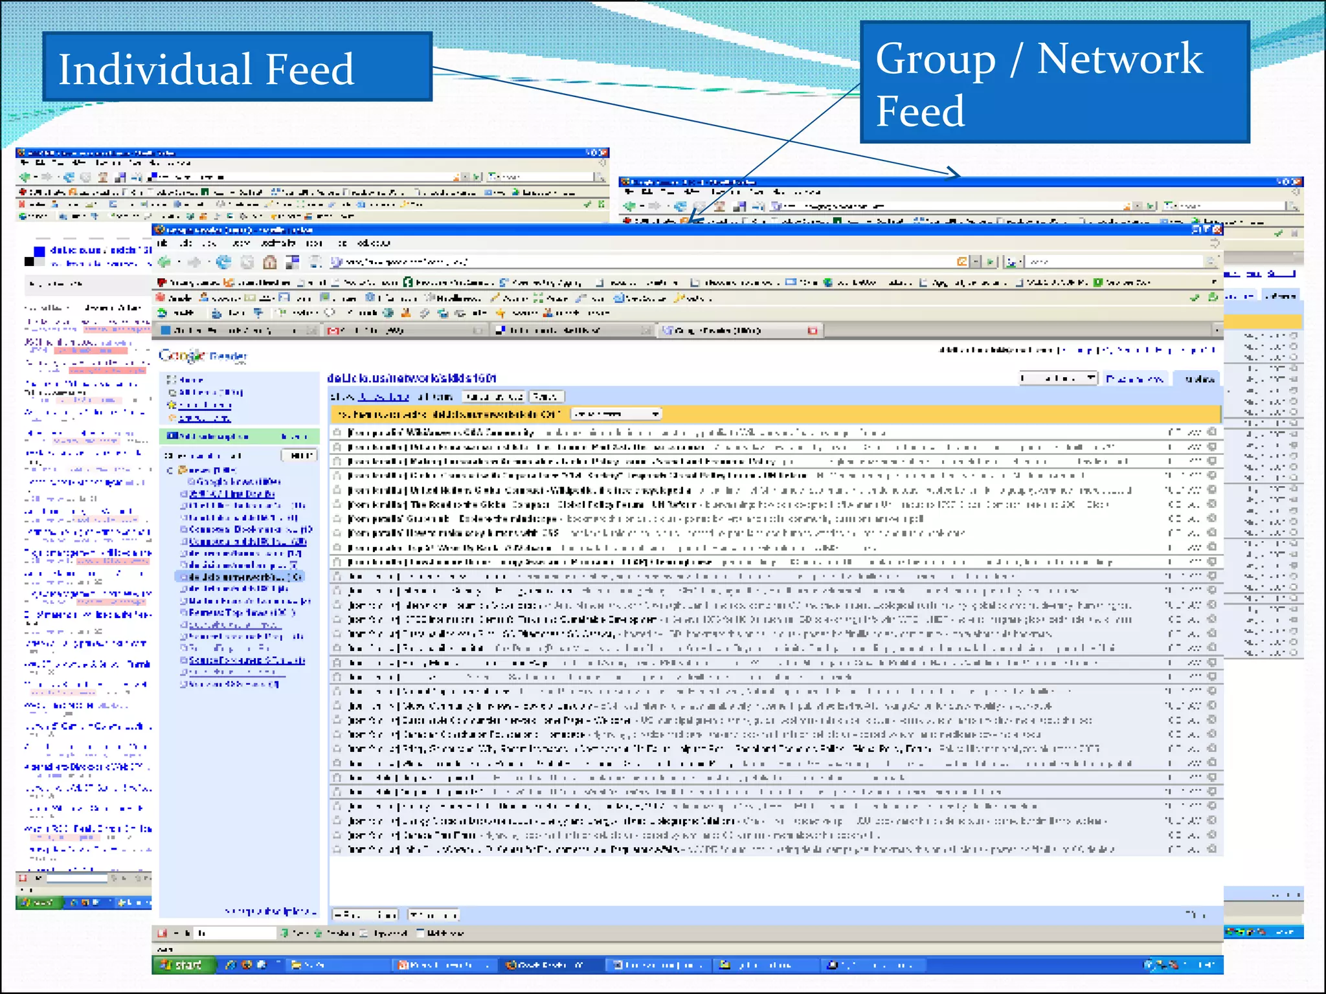The image size is (1326, 994).
Task: Click Back arrow in the right background window
Action: (x=629, y=206)
